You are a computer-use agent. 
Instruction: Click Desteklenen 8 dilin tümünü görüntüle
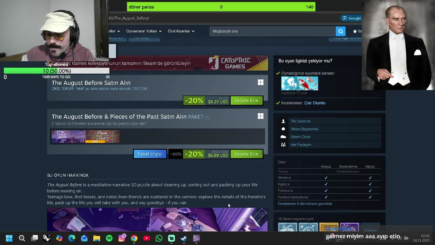coord(305,204)
